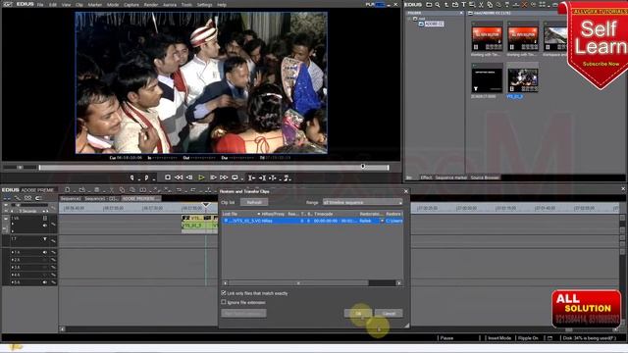This screenshot has width=628, height=353.
Task: Click New Sequence icon in timeline toolbar
Action: [x=68, y=189]
